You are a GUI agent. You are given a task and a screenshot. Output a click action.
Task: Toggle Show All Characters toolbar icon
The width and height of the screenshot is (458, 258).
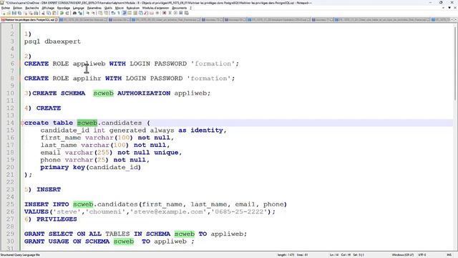119,13
